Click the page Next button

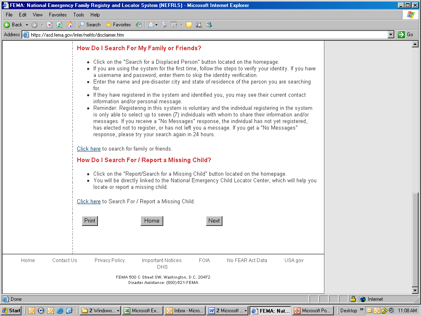pyautogui.click(x=214, y=221)
